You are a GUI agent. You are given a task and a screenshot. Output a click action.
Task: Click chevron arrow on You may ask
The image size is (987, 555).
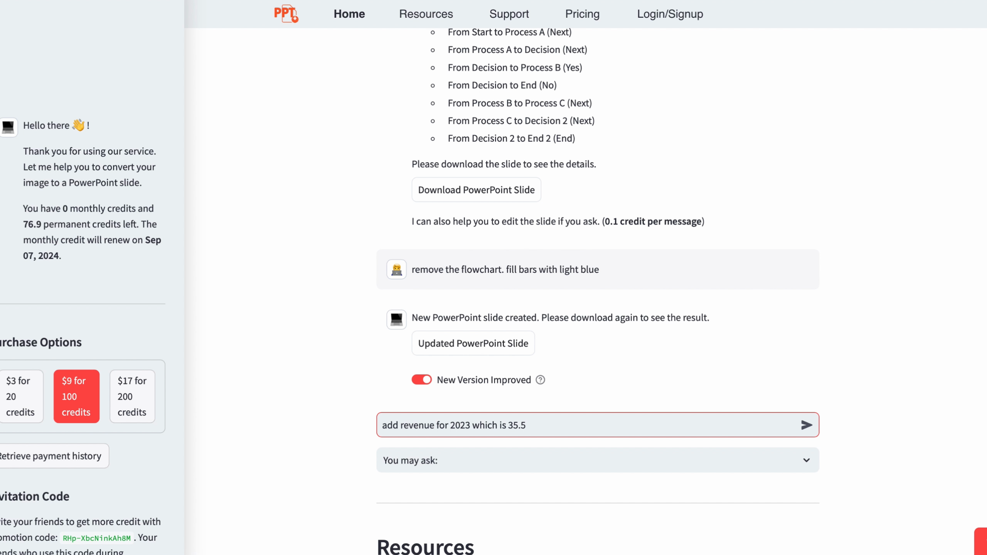click(x=806, y=460)
